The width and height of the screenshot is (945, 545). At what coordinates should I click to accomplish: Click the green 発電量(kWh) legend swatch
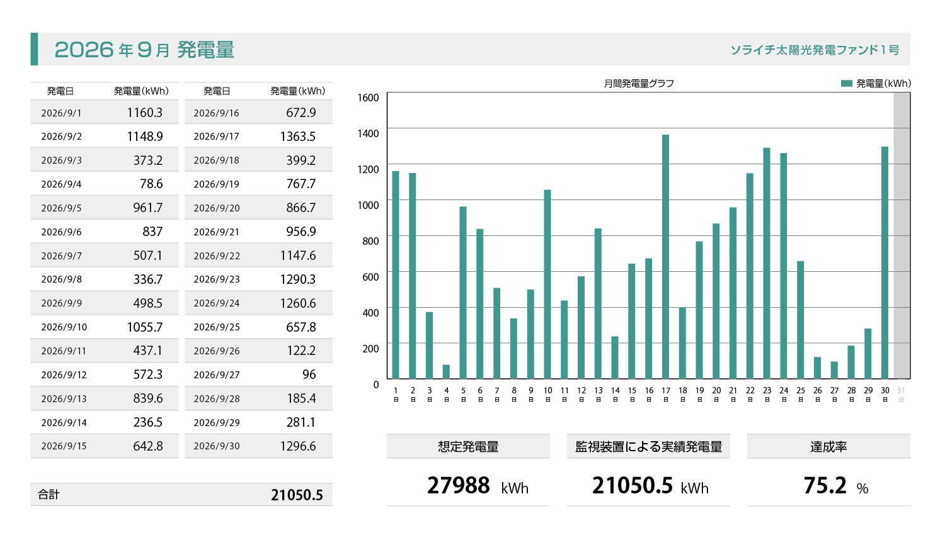coord(846,83)
